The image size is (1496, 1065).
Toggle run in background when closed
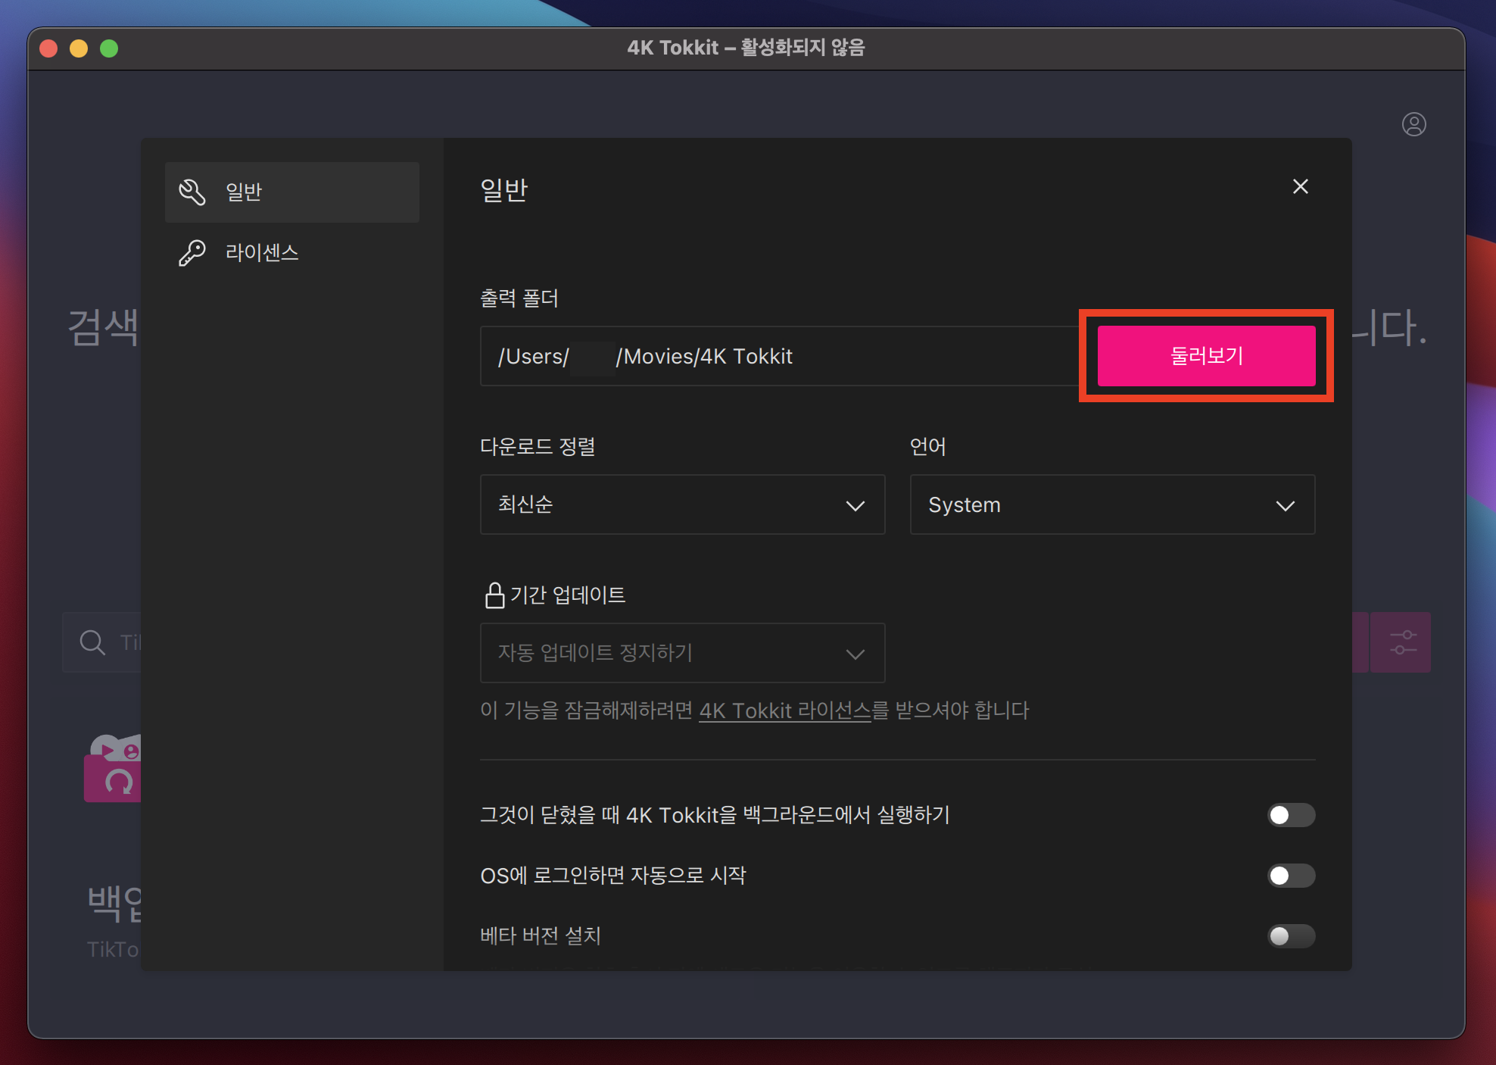(1291, 815)
